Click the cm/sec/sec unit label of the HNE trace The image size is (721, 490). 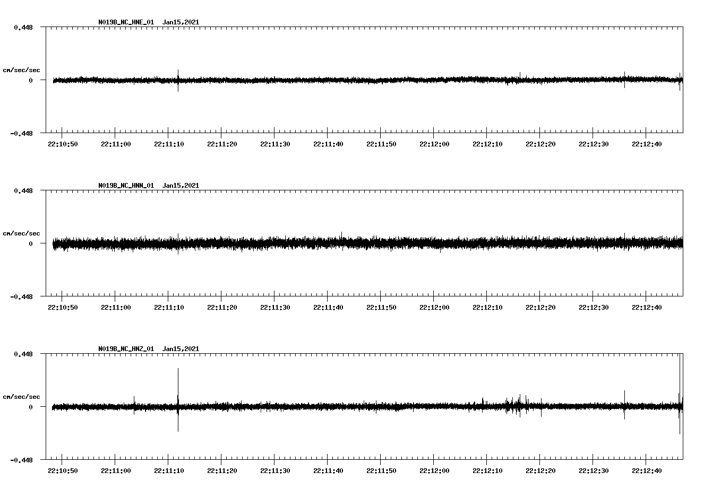22,69
